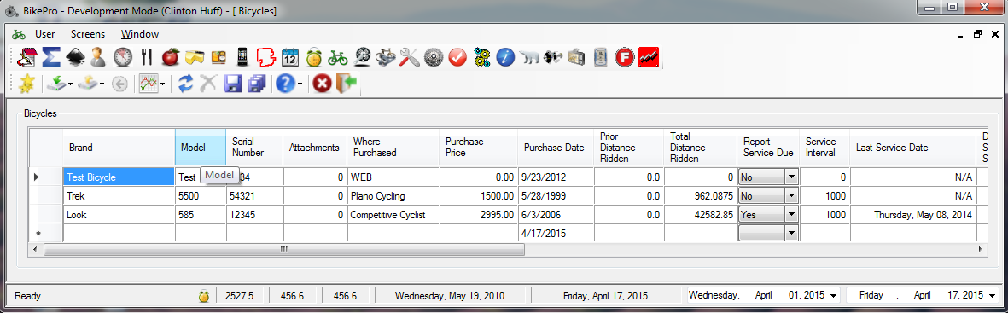Viewport: 1008px width, 313px height.
Task: Click the notepad with red checkmark icon
Action: (x=28, y=58)
